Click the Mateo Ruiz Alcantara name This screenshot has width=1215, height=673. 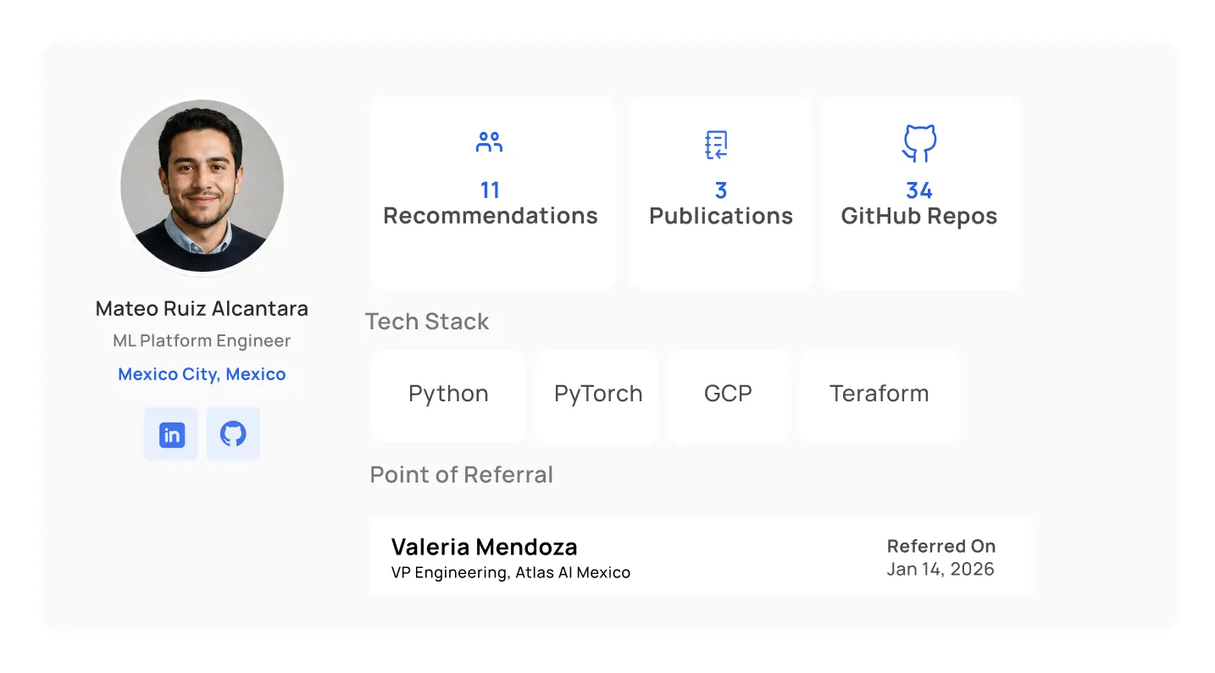[x=202, y=308]
